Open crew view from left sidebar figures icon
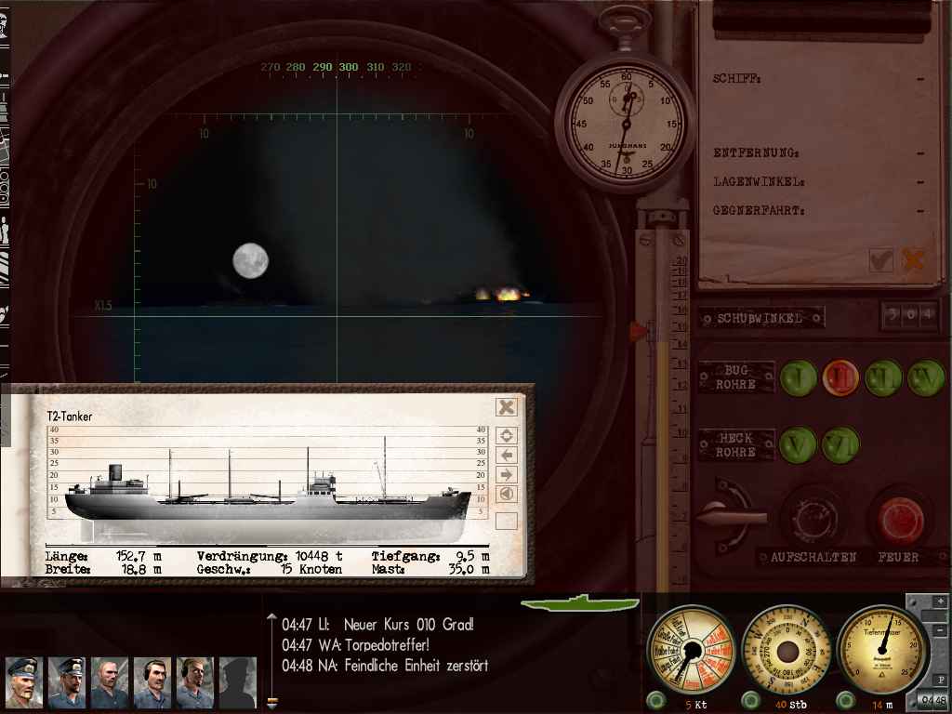Image resolution: width=952 pixels, height=714 pixels. pos(5,231)
